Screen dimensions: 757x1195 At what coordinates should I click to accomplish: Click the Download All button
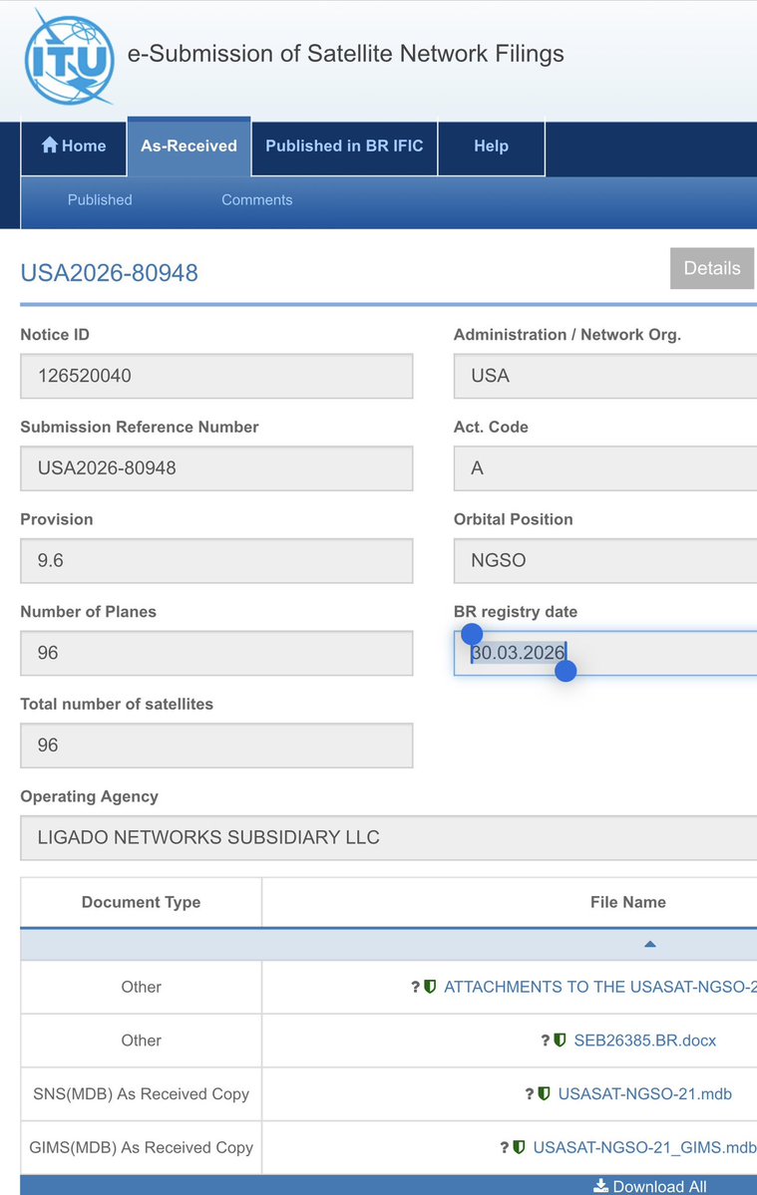click(x=649, y=1186)
